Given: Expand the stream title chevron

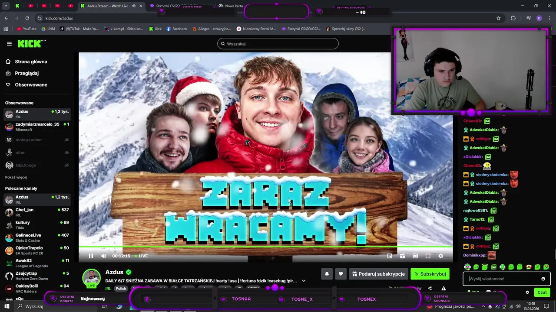Looking at the screenshot, I should [304, 281].
